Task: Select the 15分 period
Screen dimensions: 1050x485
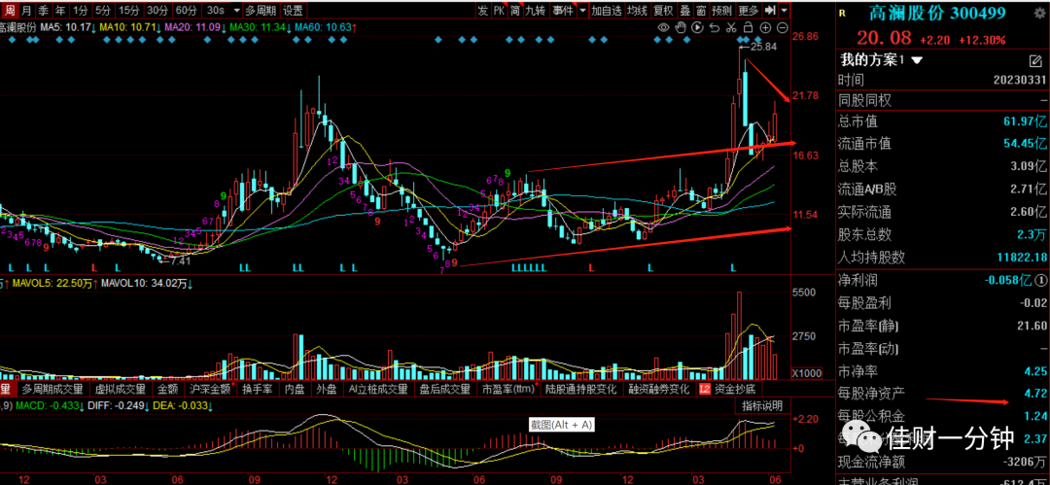Action: pos(128,10)
